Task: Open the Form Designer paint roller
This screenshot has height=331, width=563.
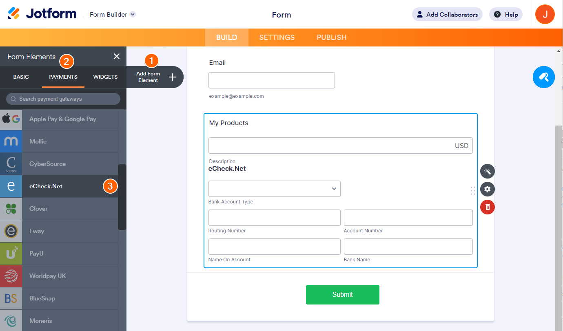Action: click(x=544, y=77)
